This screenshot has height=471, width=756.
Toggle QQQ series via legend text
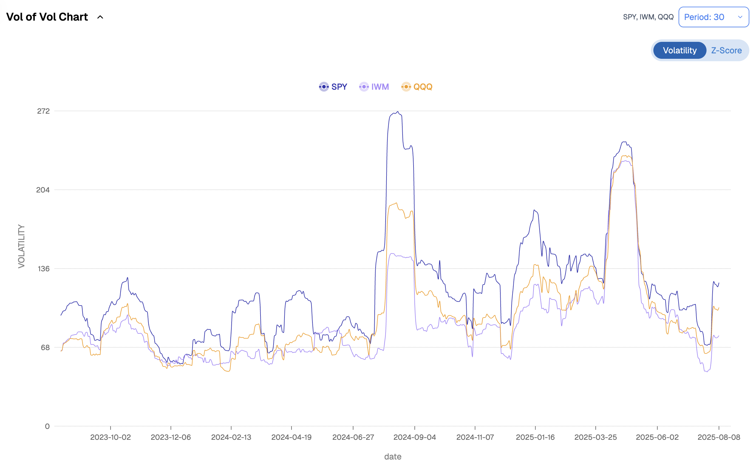(x=422, y=87)
